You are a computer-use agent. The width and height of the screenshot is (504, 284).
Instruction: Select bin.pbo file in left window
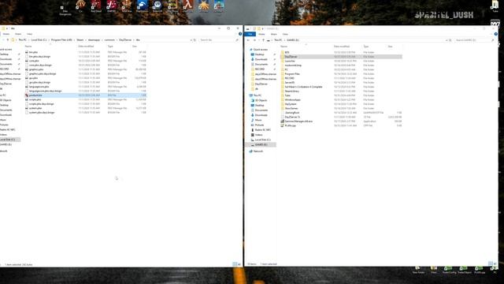point(85,52)
